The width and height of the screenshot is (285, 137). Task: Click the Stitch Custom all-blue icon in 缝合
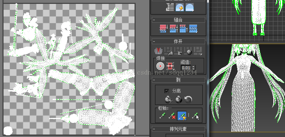[x=193, y=29]
